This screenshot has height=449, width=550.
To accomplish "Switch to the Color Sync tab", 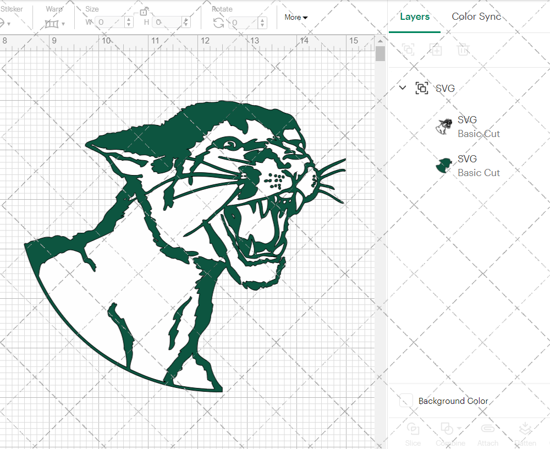I will (x=476, y=17).
